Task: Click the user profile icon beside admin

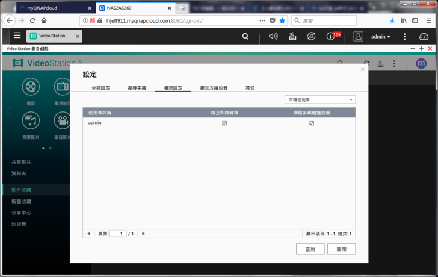Action: (358, 37)
